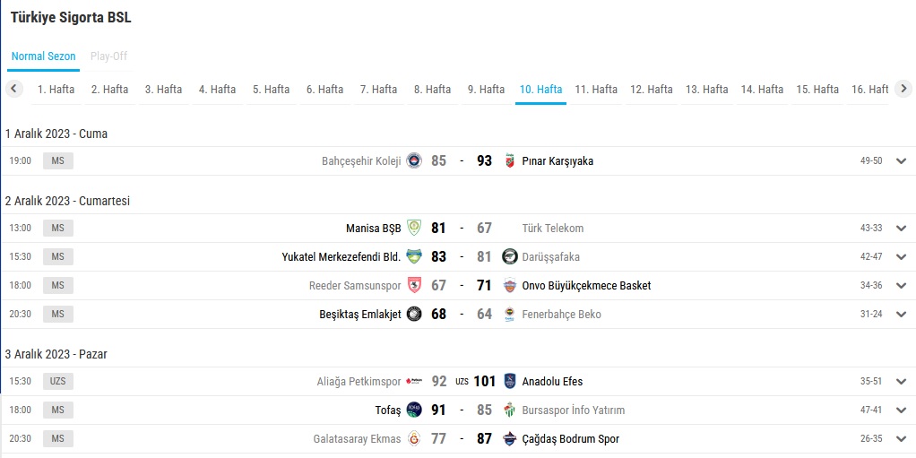Click the Anadolu Efes team logo

click(x=510, y=381)
